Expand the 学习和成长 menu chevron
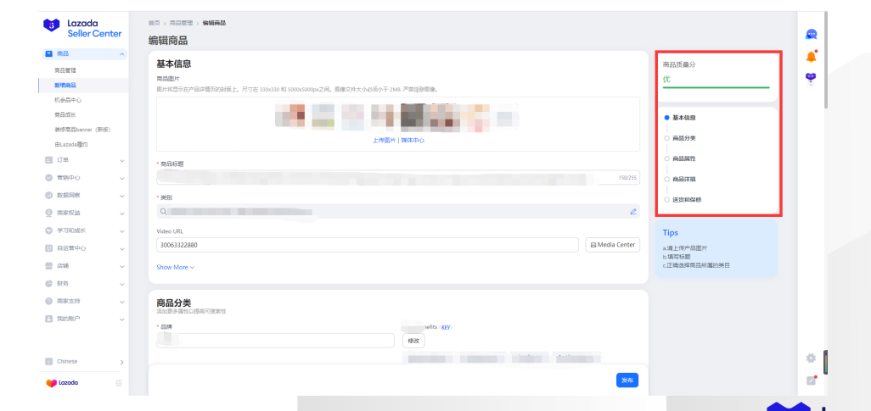The height and width of the screenshot is (411, 871). coord(121,230)
